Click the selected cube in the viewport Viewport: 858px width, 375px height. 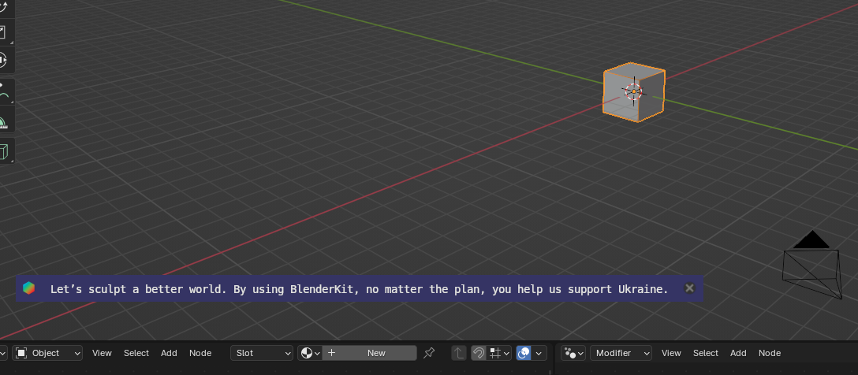[634, 92]
